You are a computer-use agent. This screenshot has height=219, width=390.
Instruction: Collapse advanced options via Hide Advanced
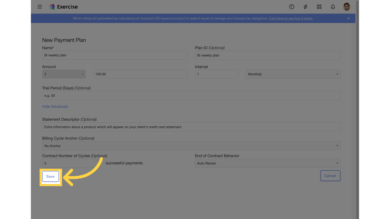tap(55, 106)
